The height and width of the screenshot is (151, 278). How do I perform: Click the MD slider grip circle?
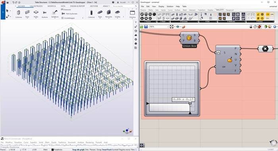[190, 103]
